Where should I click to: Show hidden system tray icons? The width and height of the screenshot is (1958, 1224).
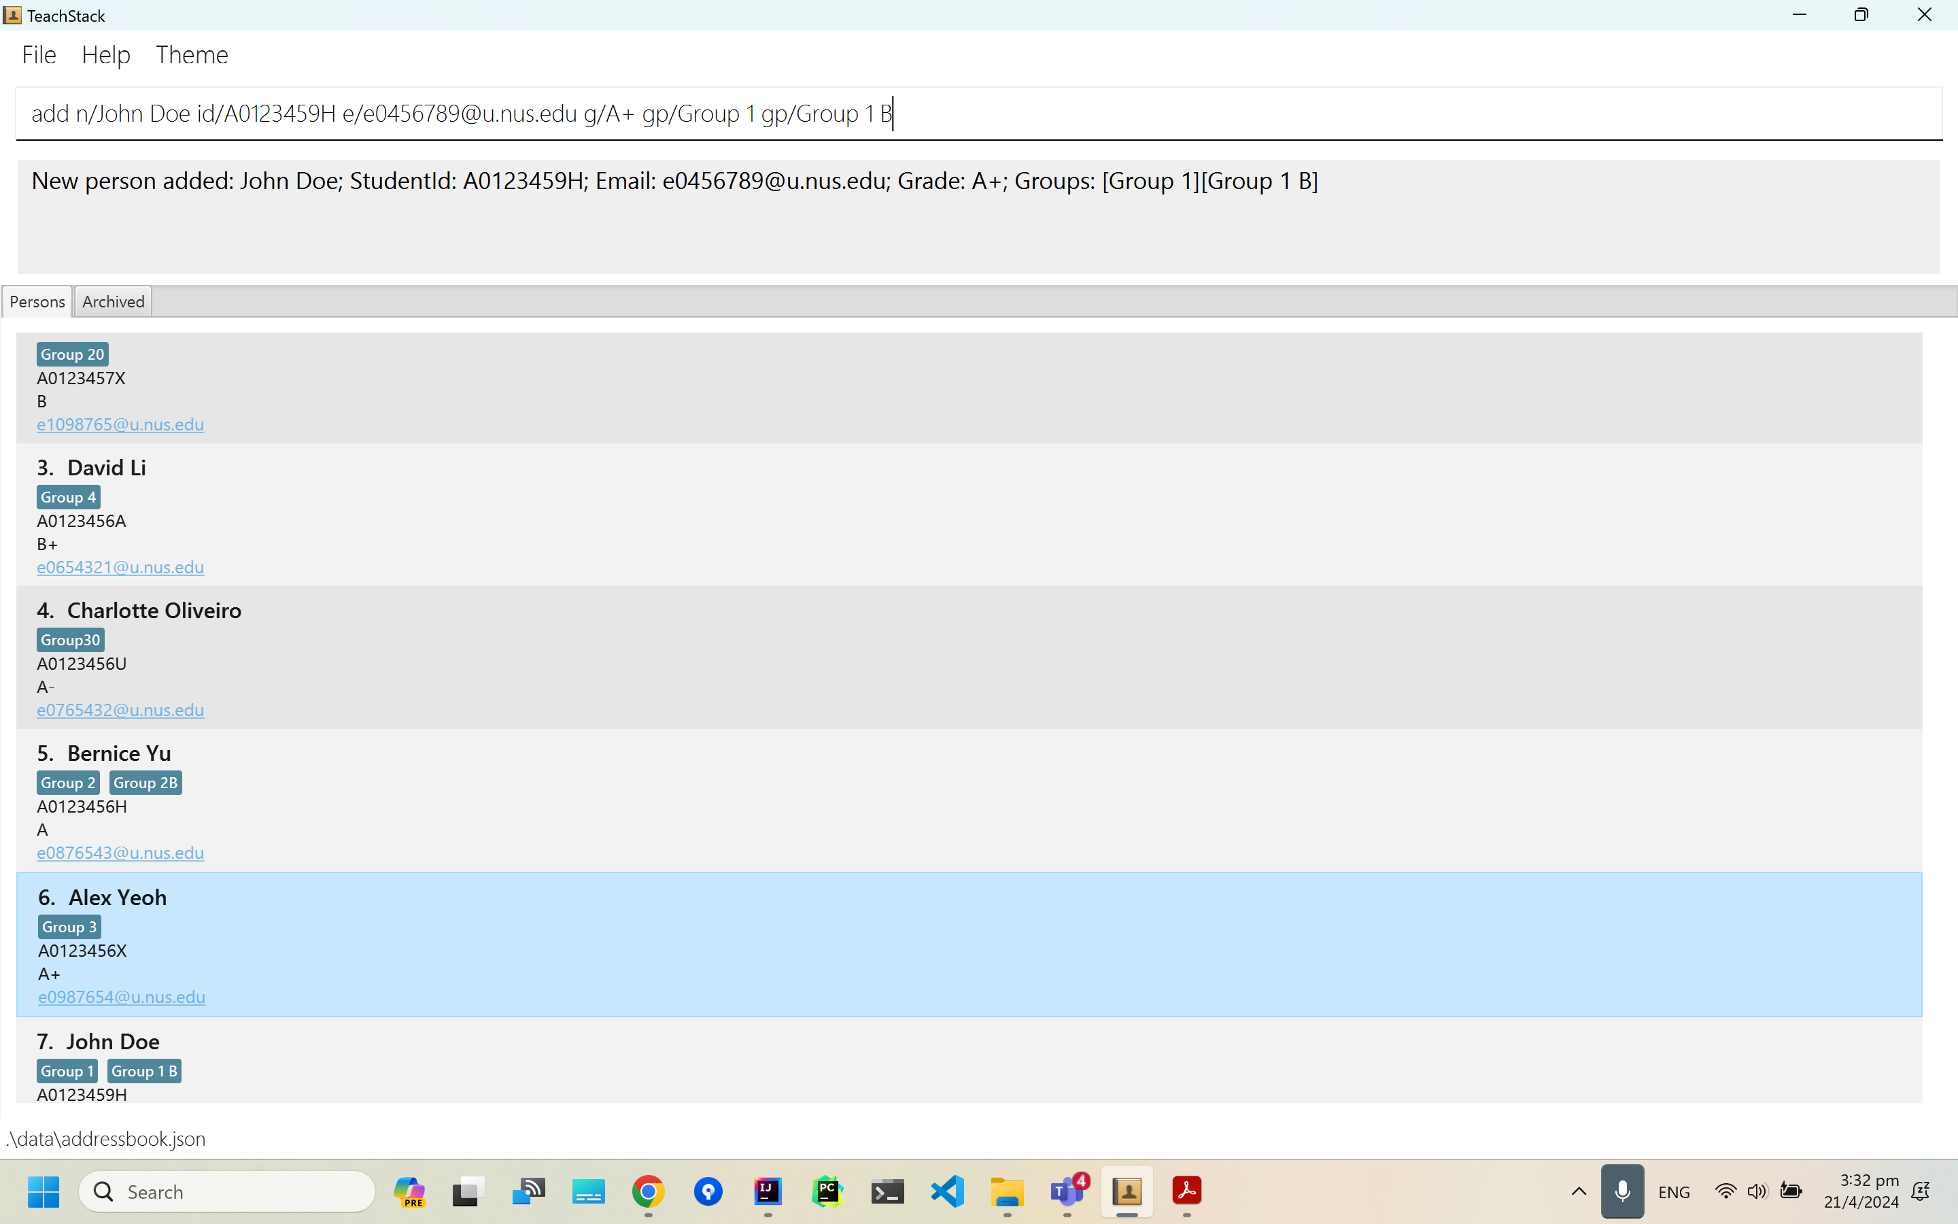pos(1579,1191)
